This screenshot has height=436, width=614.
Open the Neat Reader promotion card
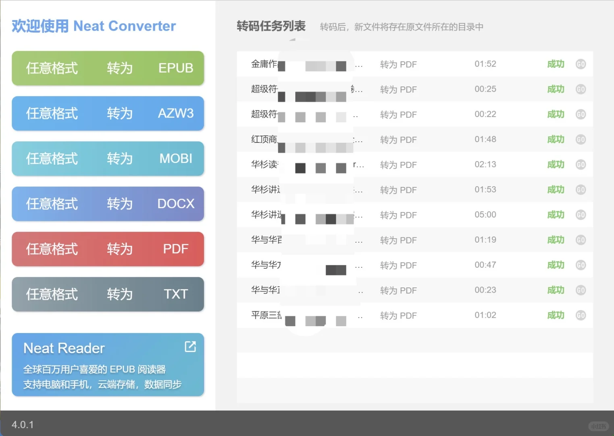[x=108, y=365]
